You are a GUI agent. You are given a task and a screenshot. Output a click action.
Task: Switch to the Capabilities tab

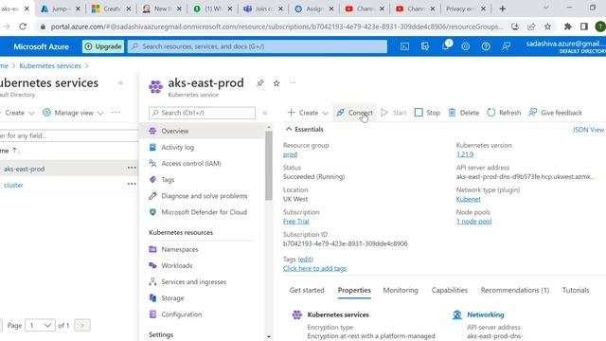pos(450,290)
